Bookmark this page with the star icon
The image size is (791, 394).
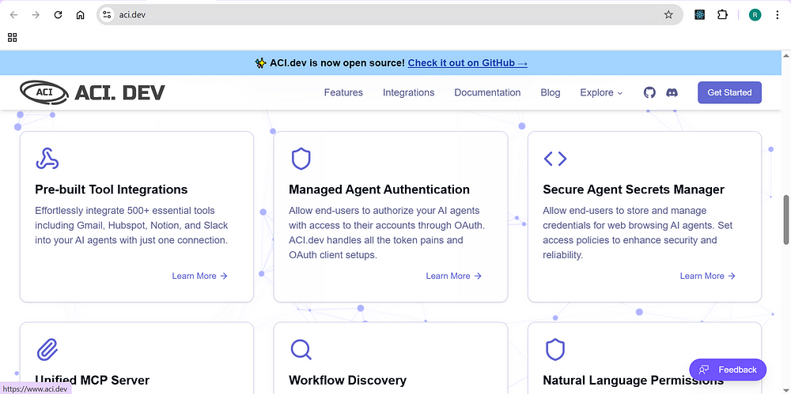[x=668, y=15]
